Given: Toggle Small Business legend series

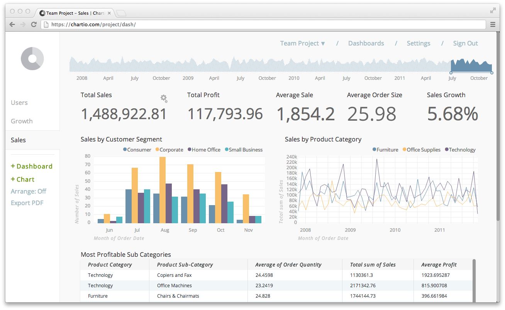Looking at the screenshot, I should pos(244,150).
